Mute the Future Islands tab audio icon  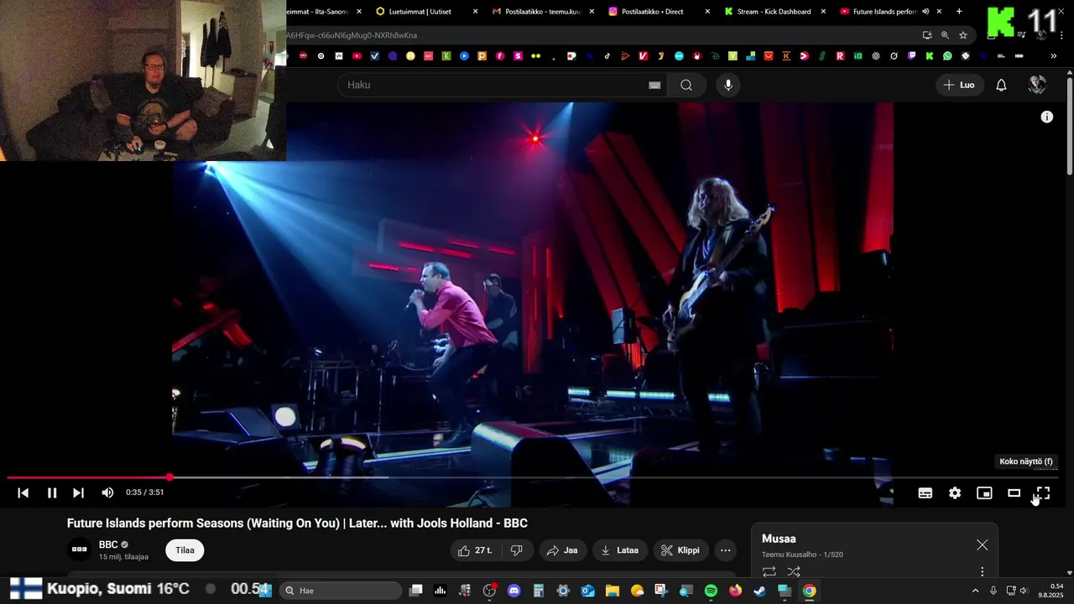(x=925, y=12)
